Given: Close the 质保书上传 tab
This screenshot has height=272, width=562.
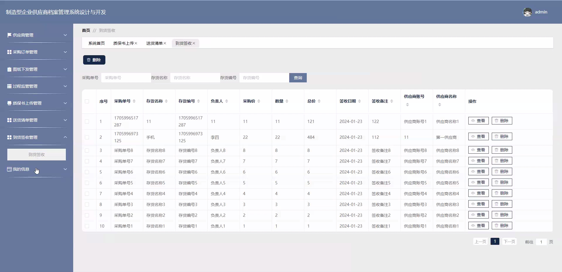Looking at the screenshot, I should [136, 43].
